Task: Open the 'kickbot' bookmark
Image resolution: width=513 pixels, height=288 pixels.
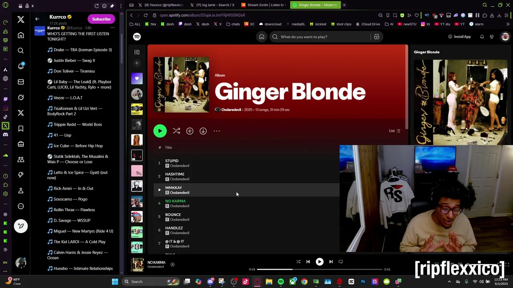Action: [318, 24]
